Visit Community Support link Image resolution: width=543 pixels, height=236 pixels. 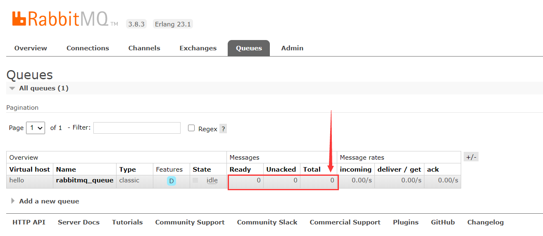(190, 222)
